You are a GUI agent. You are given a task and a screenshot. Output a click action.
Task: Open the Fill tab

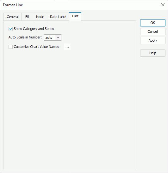coord(27,17)
